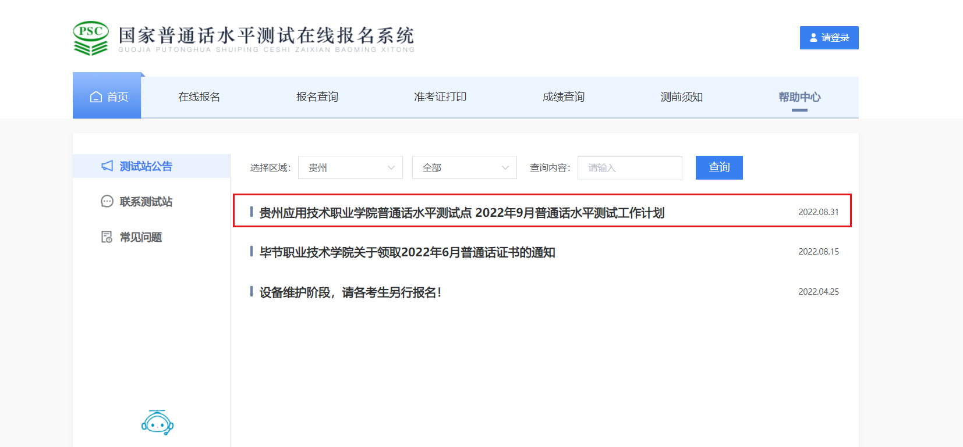This screenshot has height=447, width=963.
Task: Click the date 2022.04.25
Action: click(x=819, y=292)
